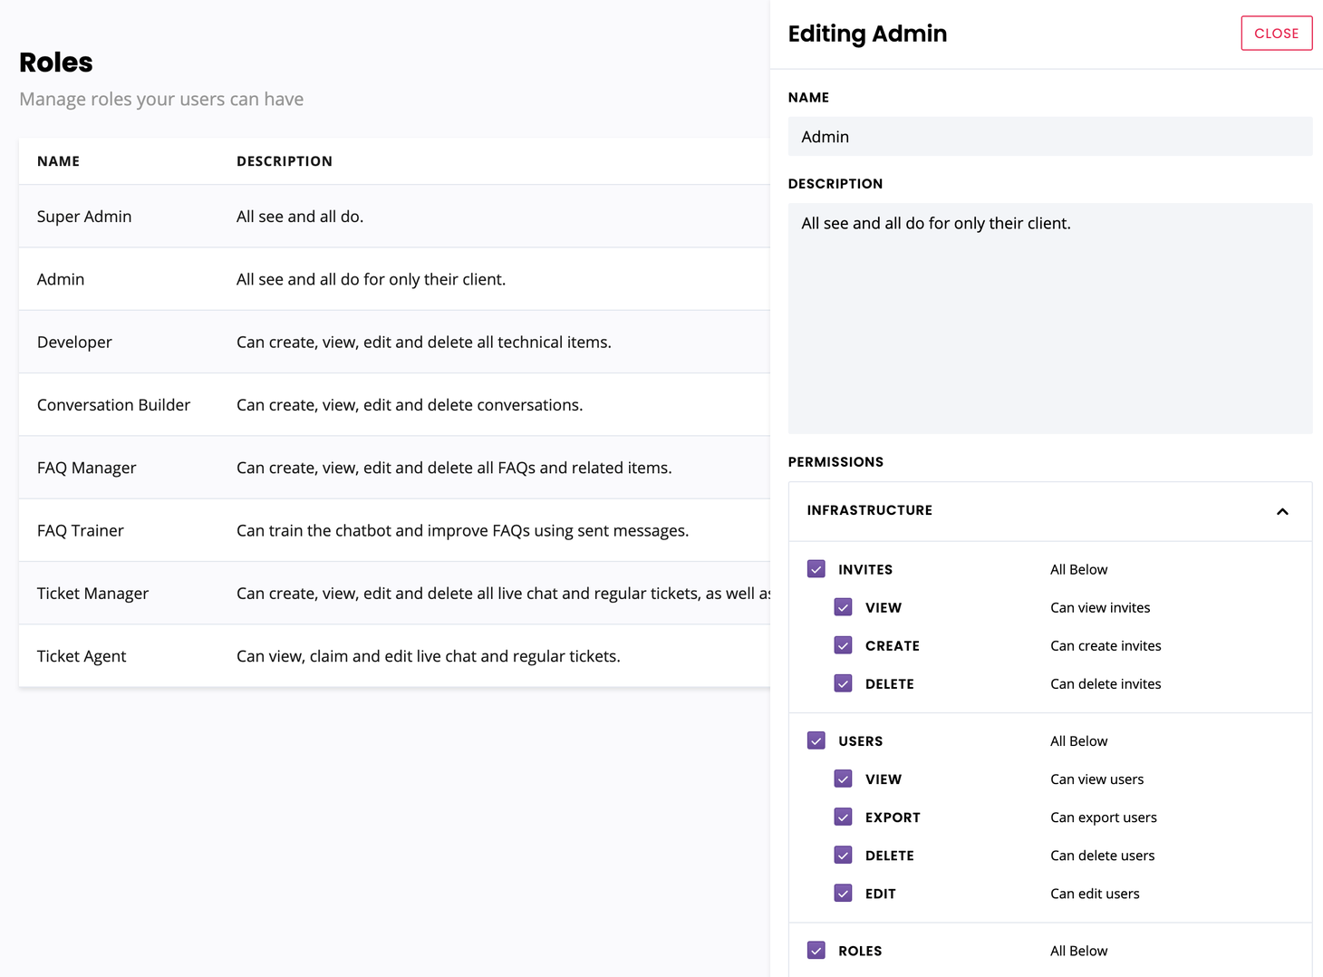Screen dimensions: 1323x977
Task: Click into the Description text area
Action: coord(1049,317)
